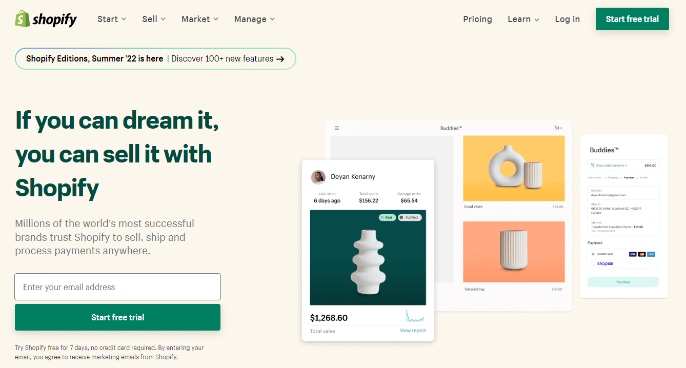The image size is (686, 368).
Task: Click the Visa card icon
Action: [x=633, y=254]
